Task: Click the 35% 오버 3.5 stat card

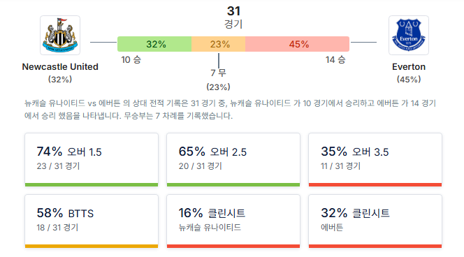Action: click(x=375, y=160)
